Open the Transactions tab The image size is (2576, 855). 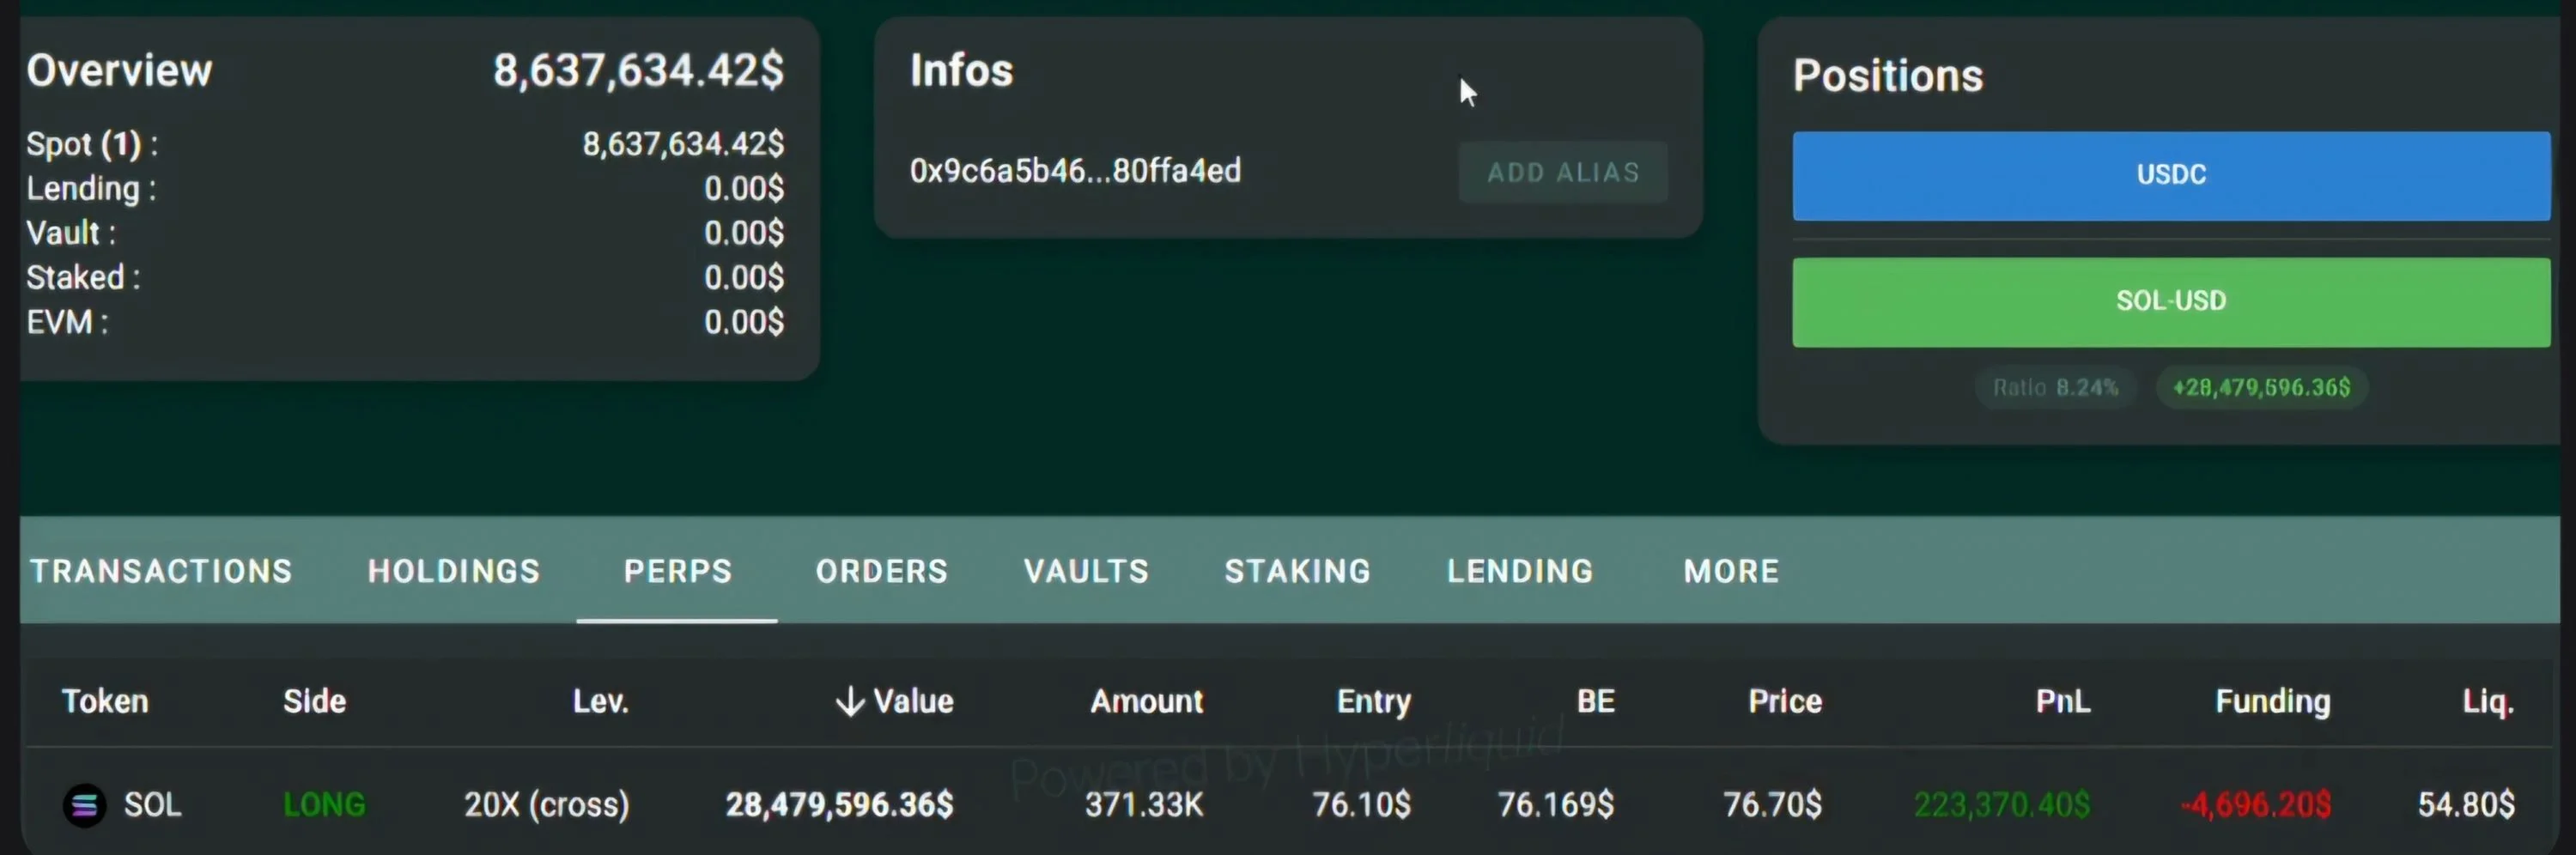tap(161, 571)
